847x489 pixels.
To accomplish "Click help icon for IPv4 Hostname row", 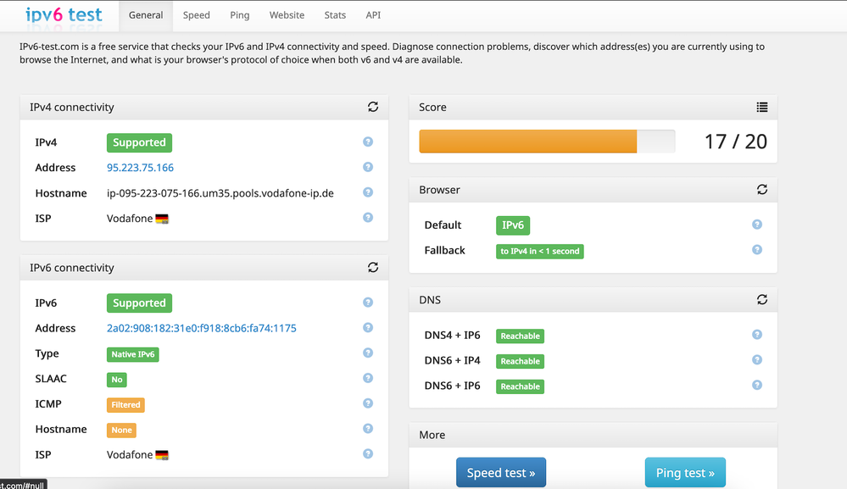I will [x=368, y=192].
